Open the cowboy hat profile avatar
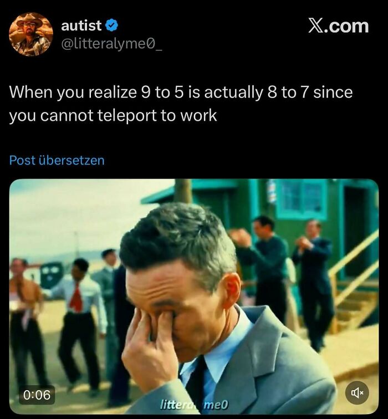Viewport: 388px width, 419px height. click(x=30, y=34)
